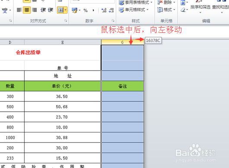Select price cell 36.50
229x168 pixels.
tap(63, 96)
